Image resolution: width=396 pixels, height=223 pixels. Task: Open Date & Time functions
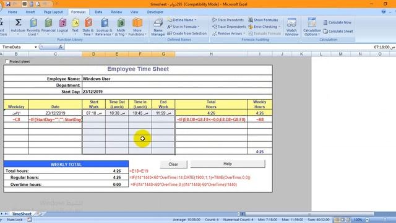(88, 27)
